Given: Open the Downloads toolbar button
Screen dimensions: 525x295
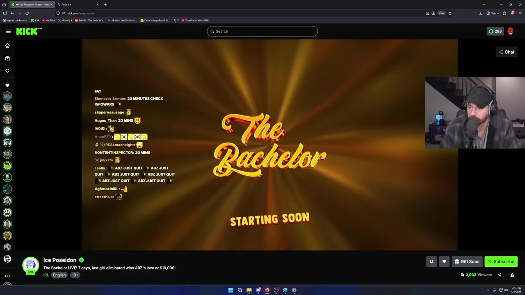Looking at the screenshot, I should [x=481, y=13].
